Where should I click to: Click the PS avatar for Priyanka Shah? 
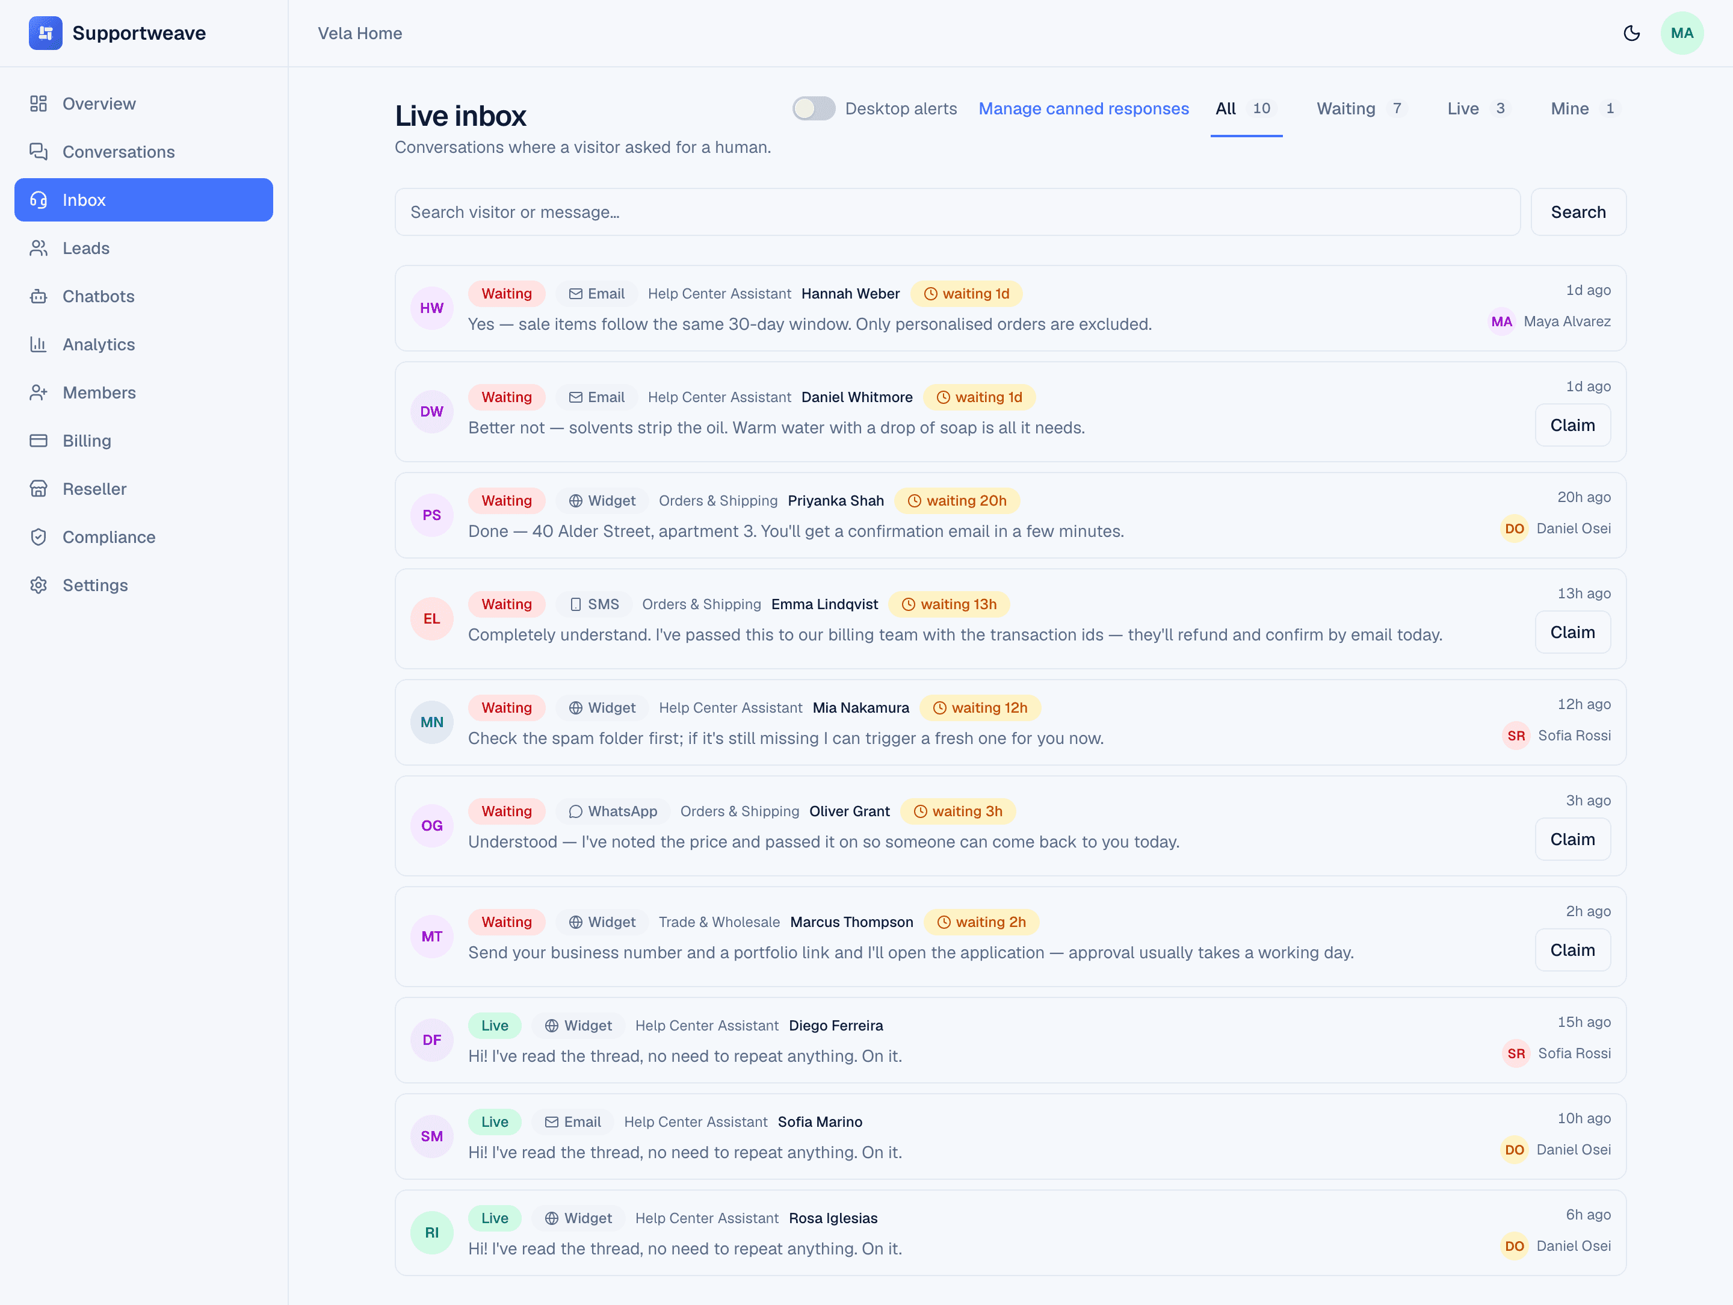(431, 515)
